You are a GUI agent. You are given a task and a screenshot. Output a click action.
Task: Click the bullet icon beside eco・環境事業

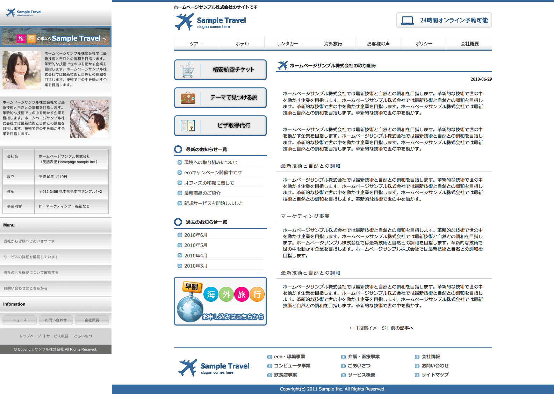(x=269, y=357)
